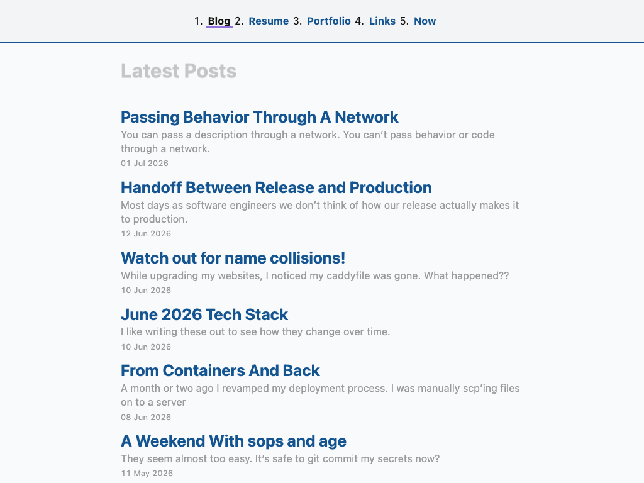The image size is (644, 483).
Task: Open From Containers And Back article
Action: 220,370
